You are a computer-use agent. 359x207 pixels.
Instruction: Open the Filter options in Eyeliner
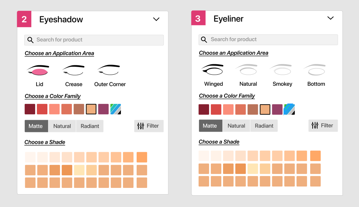(x=323, y=125)
